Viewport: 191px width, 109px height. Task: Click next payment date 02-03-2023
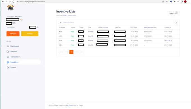tap(148, 32)
